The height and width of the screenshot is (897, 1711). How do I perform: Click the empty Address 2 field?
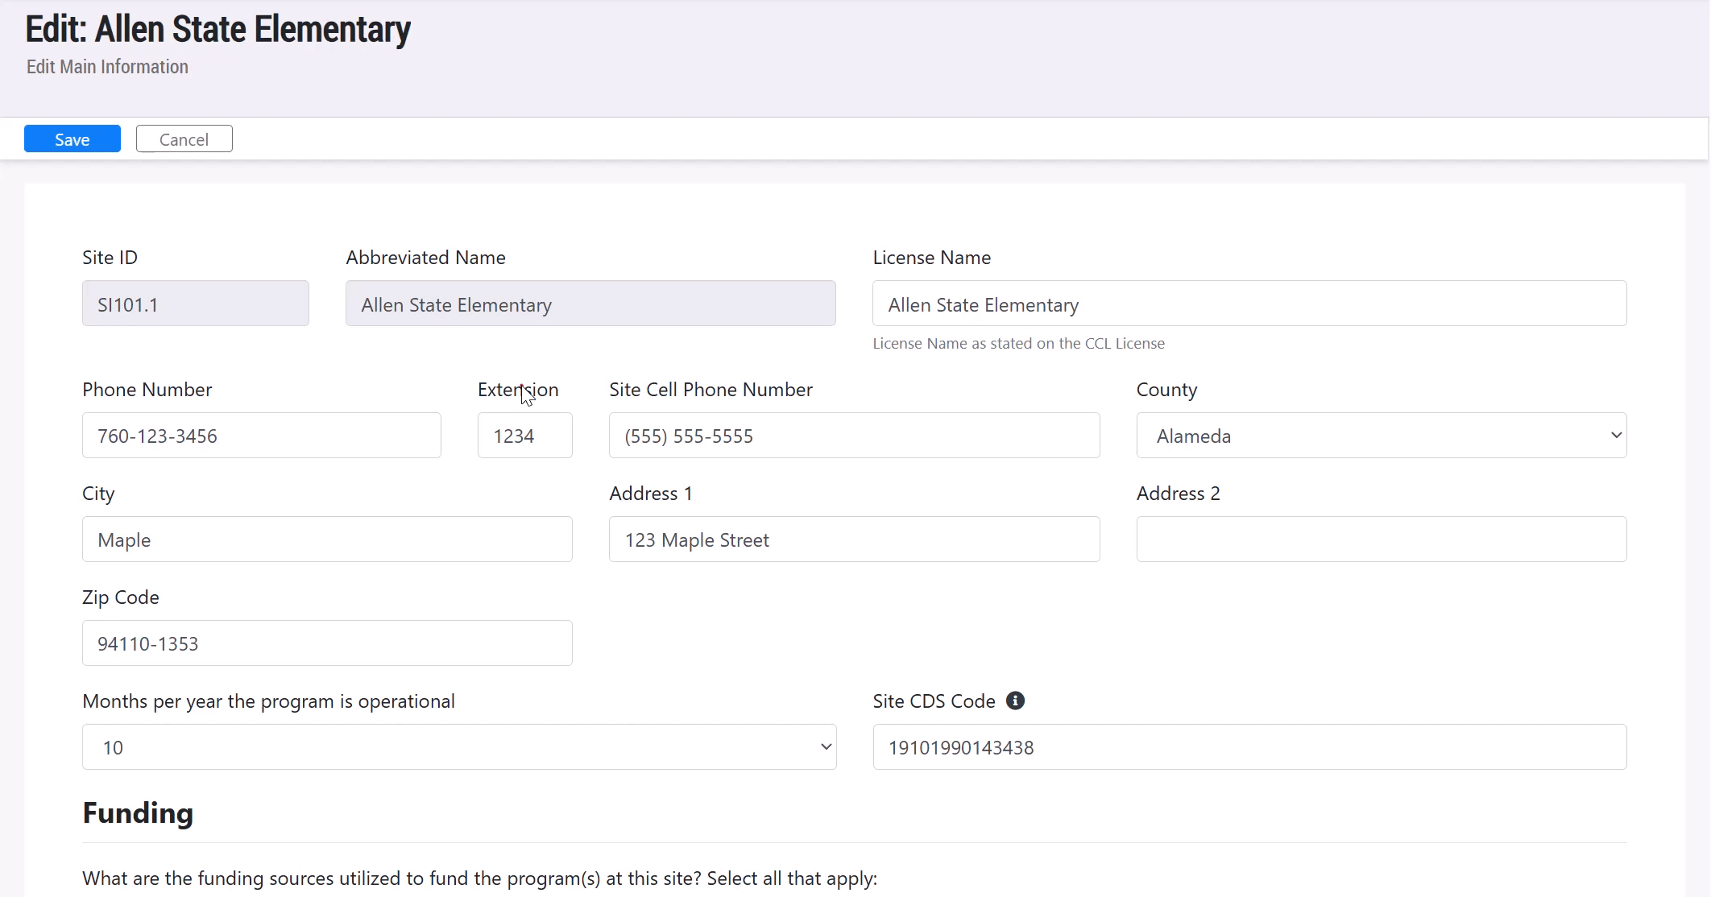click(x=1381, y=539)
